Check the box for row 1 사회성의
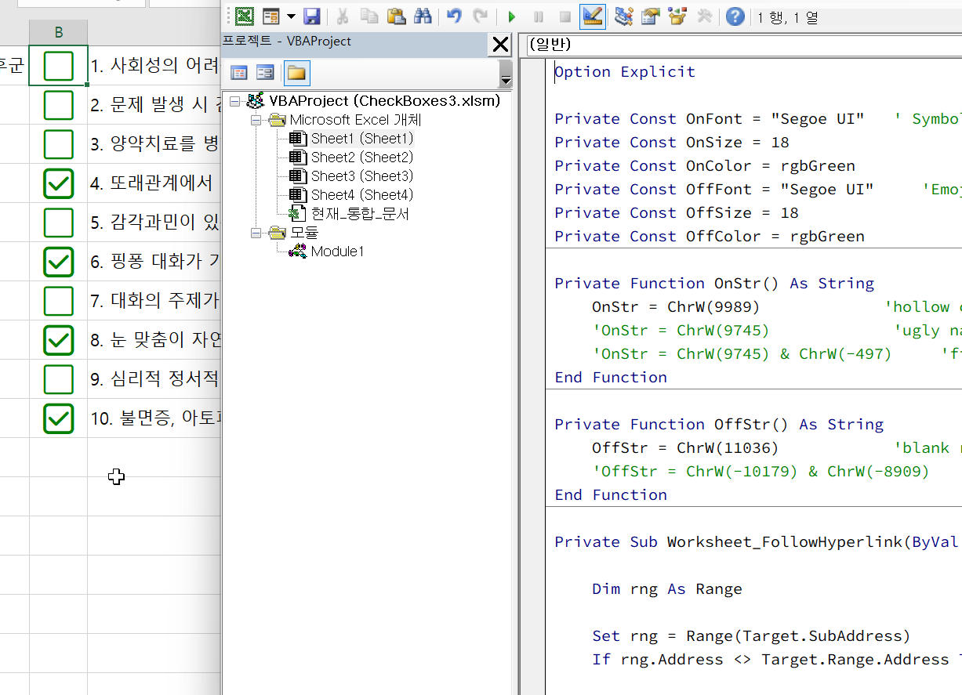 coord(59,66)
